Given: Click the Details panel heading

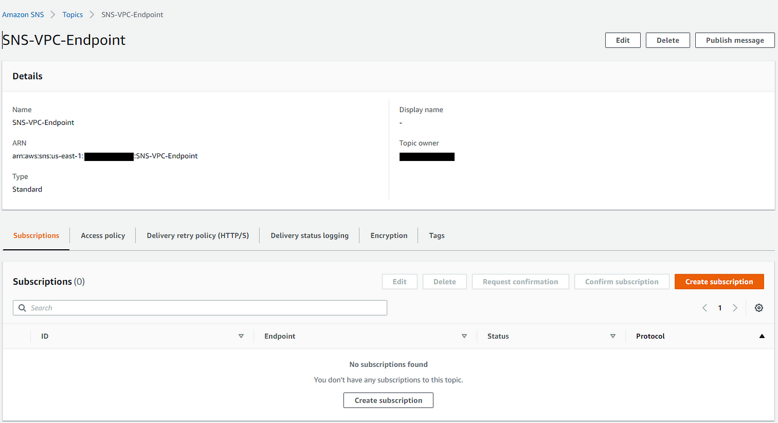Looking at the screenshot, I should point(28,76).
